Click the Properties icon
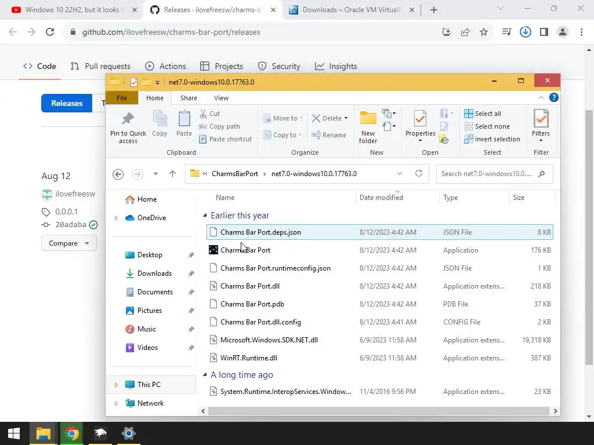Screen dimensions: 594x445 pyautogui.click(x=420, y=119)
